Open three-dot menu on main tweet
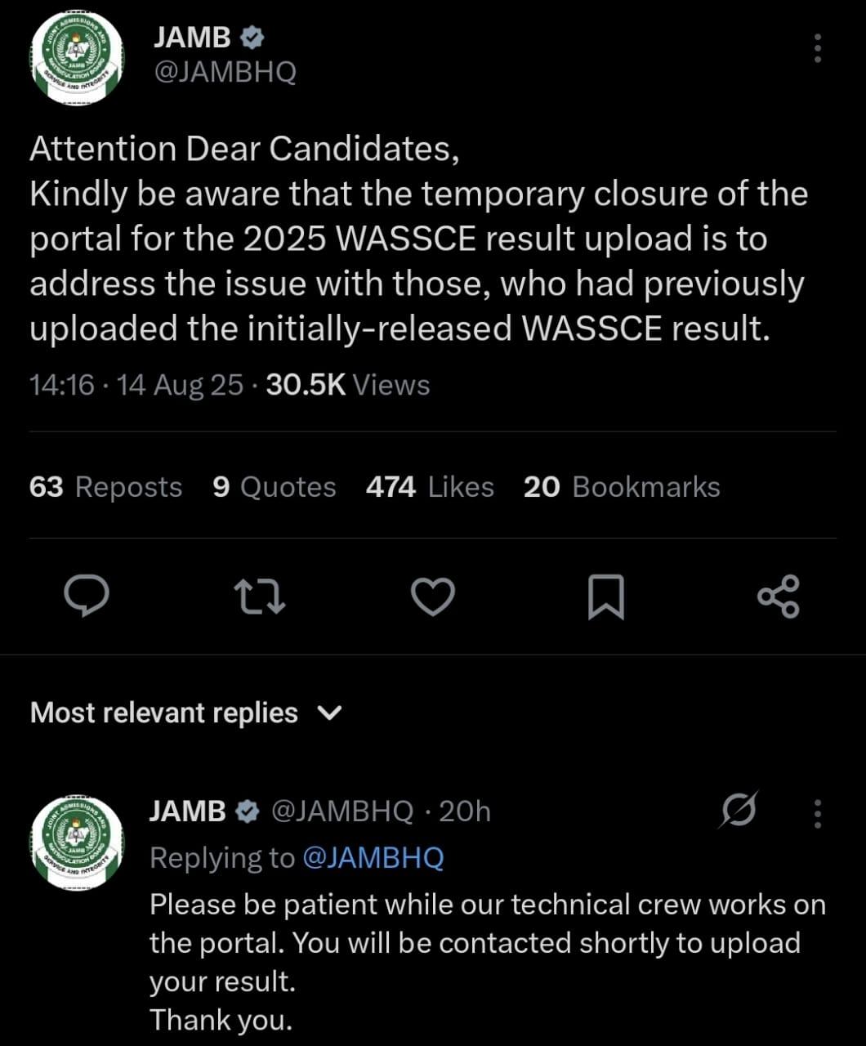866x1046 pixels. point(816,49)
